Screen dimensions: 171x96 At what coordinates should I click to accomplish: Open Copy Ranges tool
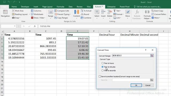[x=61, y=18]
